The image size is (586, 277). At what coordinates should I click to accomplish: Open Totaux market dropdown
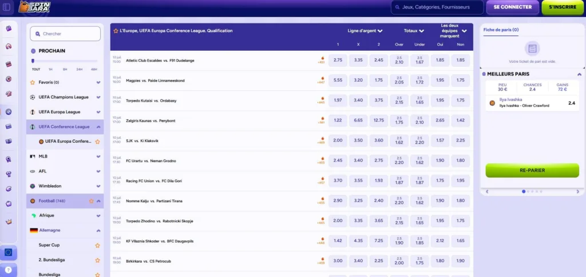[414, 31]
